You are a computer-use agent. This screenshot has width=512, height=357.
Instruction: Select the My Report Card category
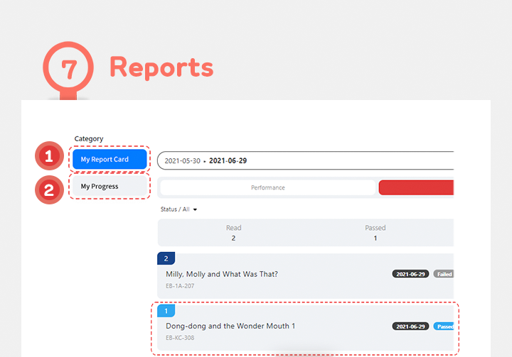pyautogui.click(x=110, y=159)
